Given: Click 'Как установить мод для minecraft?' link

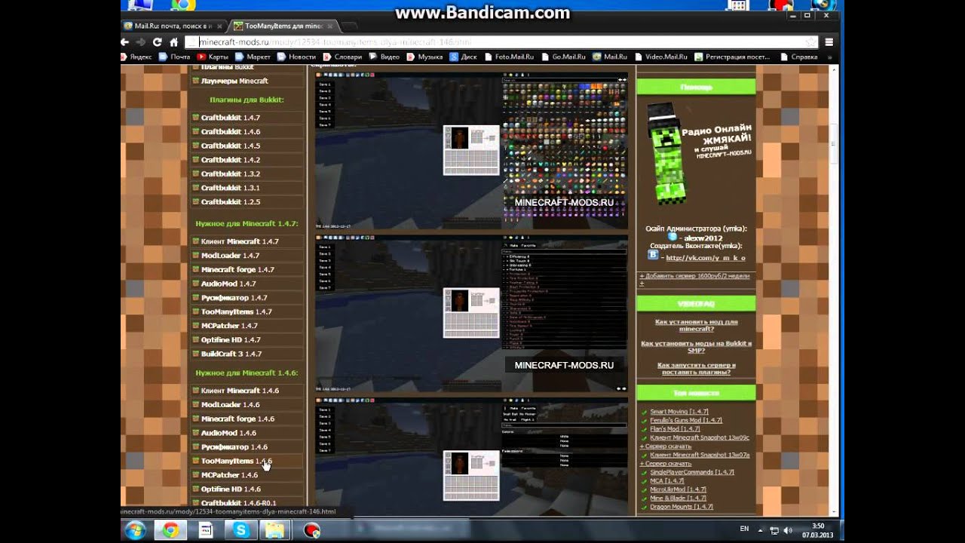Looking at the screenshot, I should point(695,325).
